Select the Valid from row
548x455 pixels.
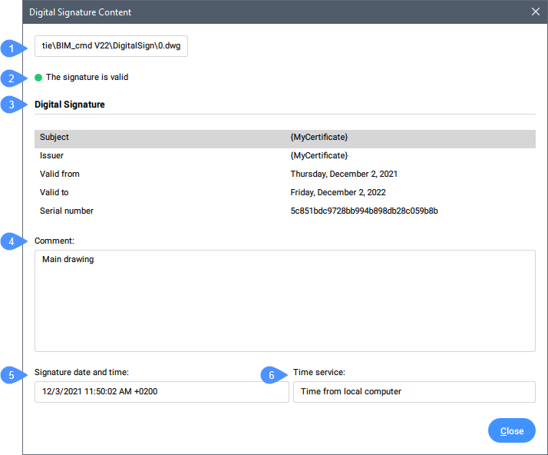pos(284,174)
